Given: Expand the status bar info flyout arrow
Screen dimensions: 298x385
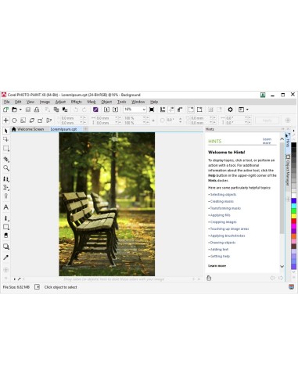Looking at the screenshot, I should point(37,287).
